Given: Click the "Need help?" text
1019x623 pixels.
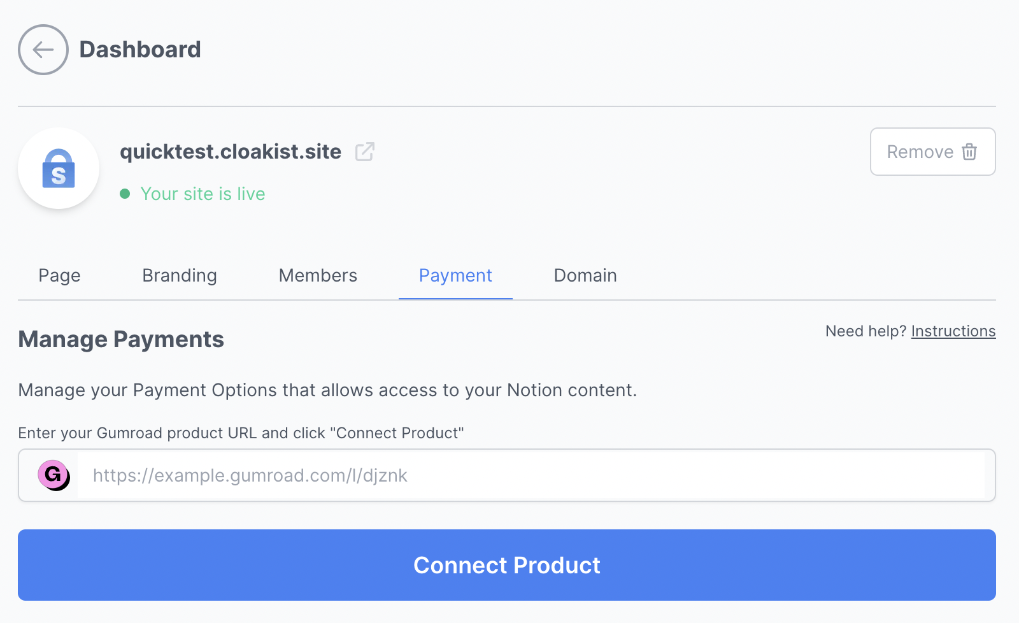Looking at the screenshot, I should pos(866,331).
